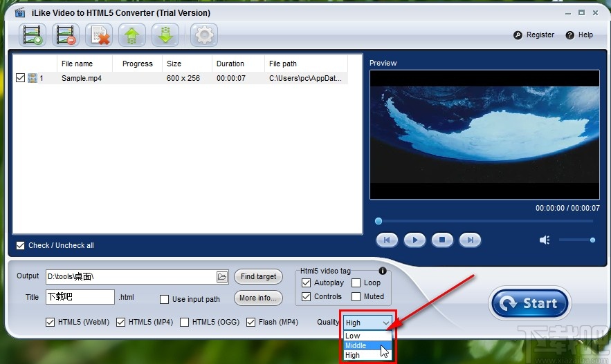
Task: Click the Find target button
Action: pos(258,276)
